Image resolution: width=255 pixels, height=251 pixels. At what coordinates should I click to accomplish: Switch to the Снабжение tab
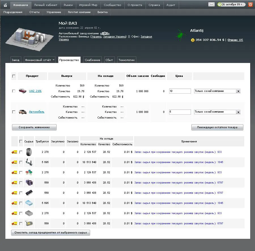click(92, 60)
